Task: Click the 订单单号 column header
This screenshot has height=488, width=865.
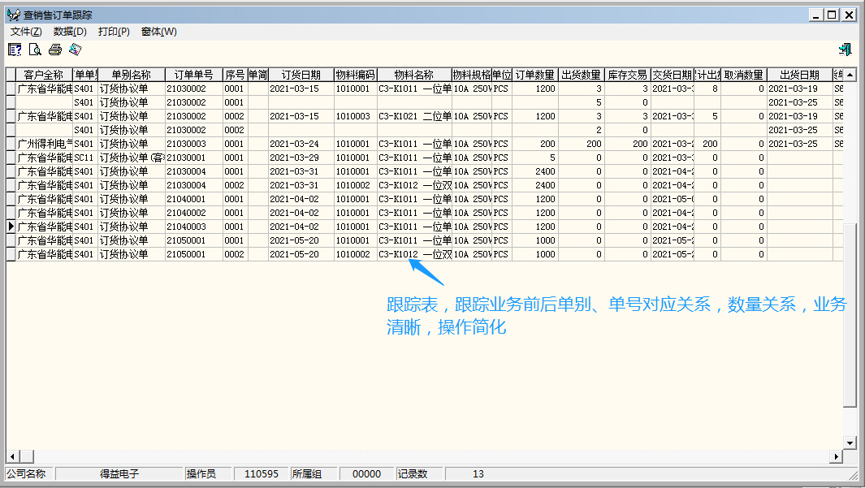Action: point(193,75)
